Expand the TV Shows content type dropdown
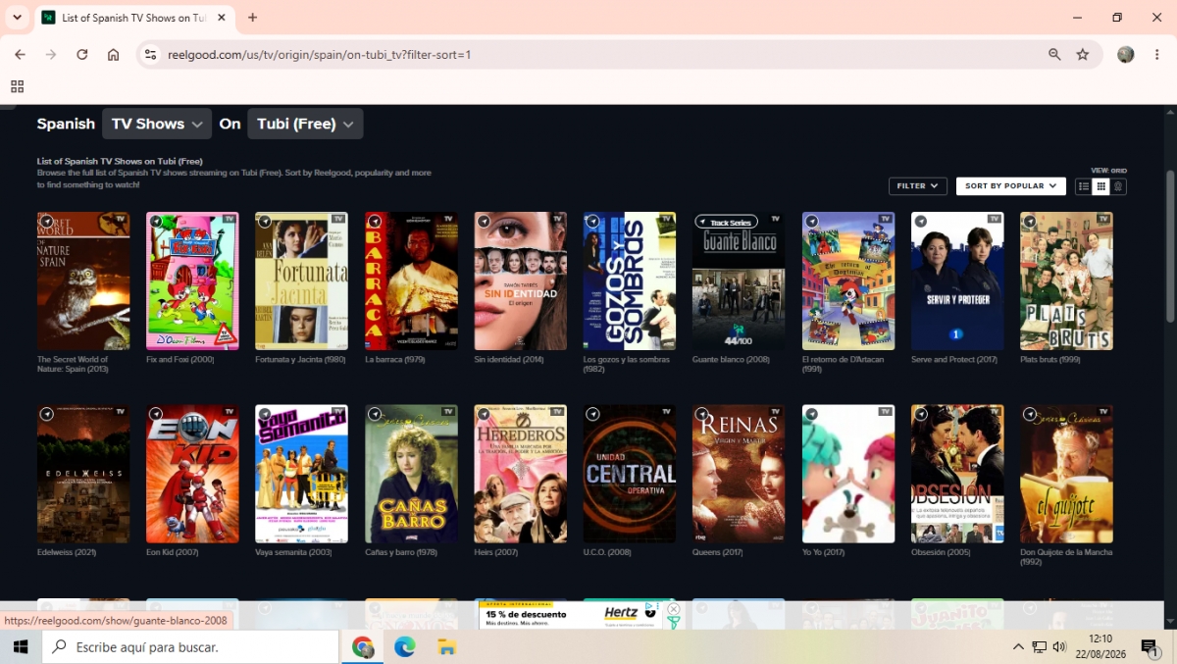This screenshot has height=664, width=1177. (157, 124)
